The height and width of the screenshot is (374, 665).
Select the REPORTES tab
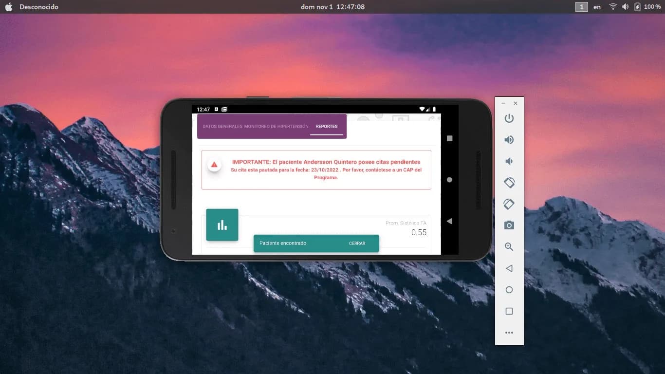coord(327,127)
